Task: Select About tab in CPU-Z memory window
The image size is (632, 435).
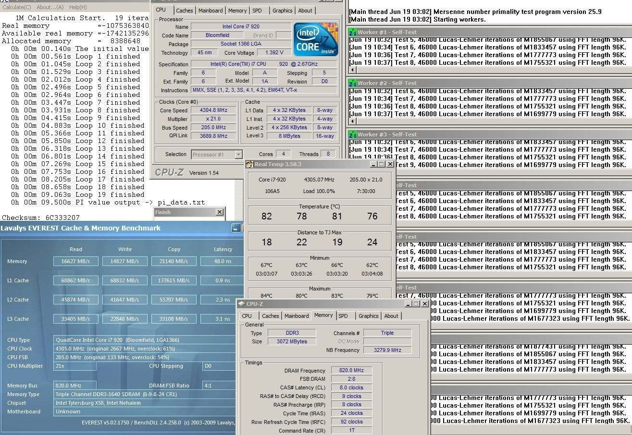Action: (391, 316)
